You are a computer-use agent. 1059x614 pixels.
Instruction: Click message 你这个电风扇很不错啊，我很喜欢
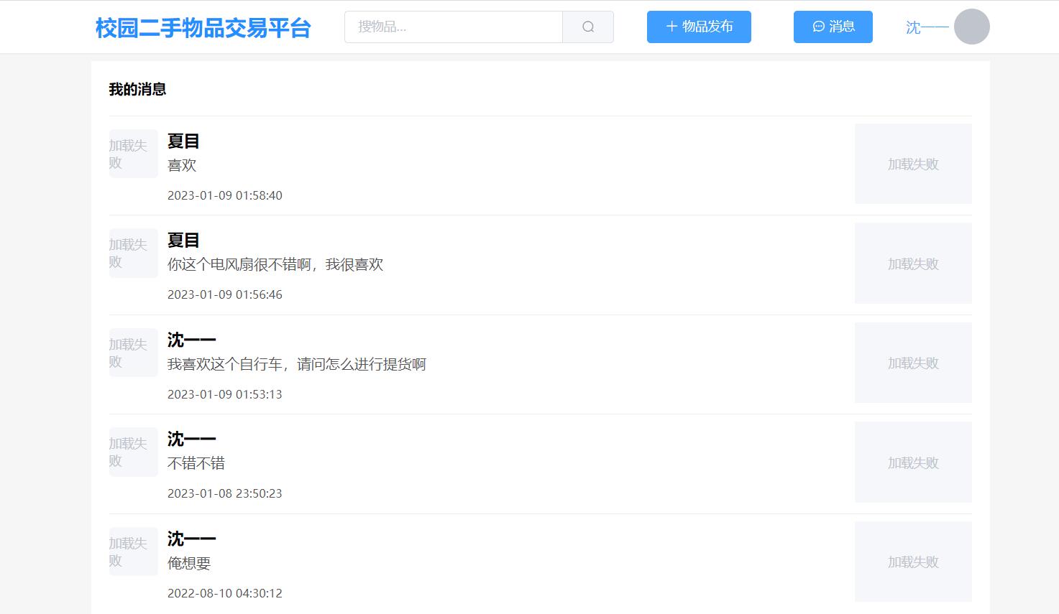click(275, 265)
